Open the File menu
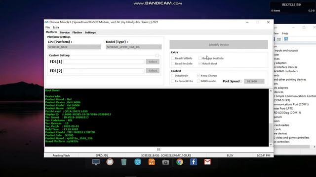The image size is (316, 177). tap(47, 28)
